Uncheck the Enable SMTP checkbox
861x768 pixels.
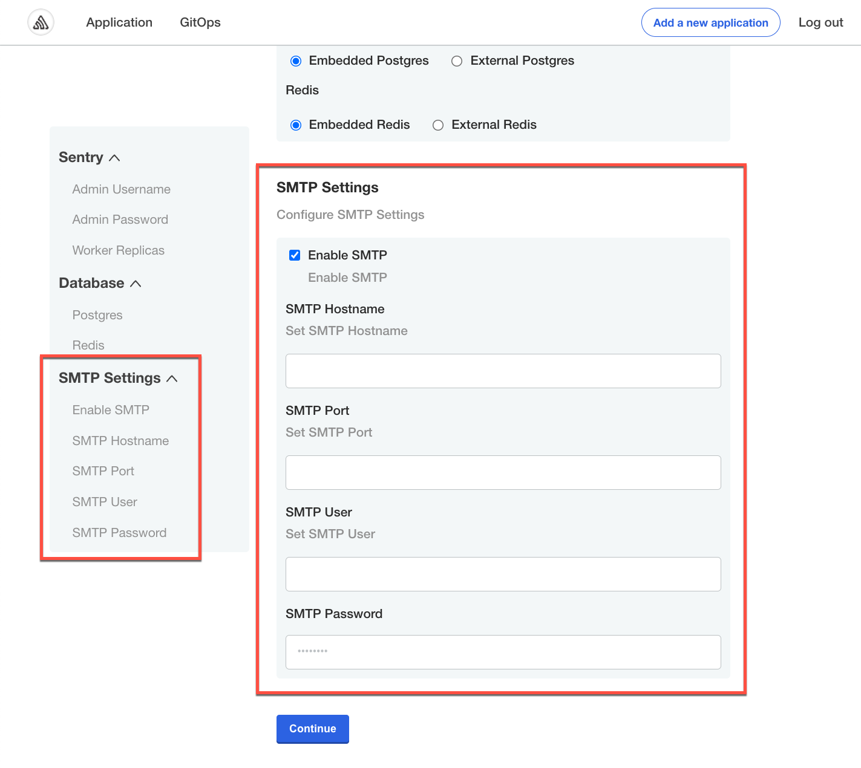point(295,255)
